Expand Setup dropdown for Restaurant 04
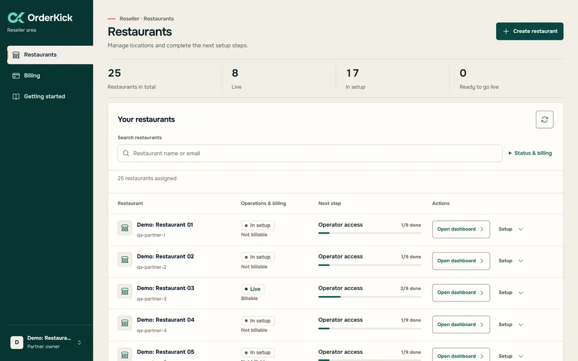This screenshot has width=578, height=361. 511,324
